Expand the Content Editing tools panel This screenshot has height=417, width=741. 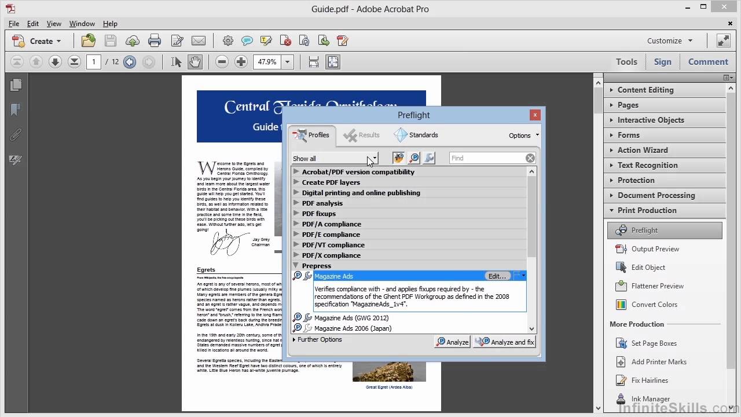[x=665, y=90]
